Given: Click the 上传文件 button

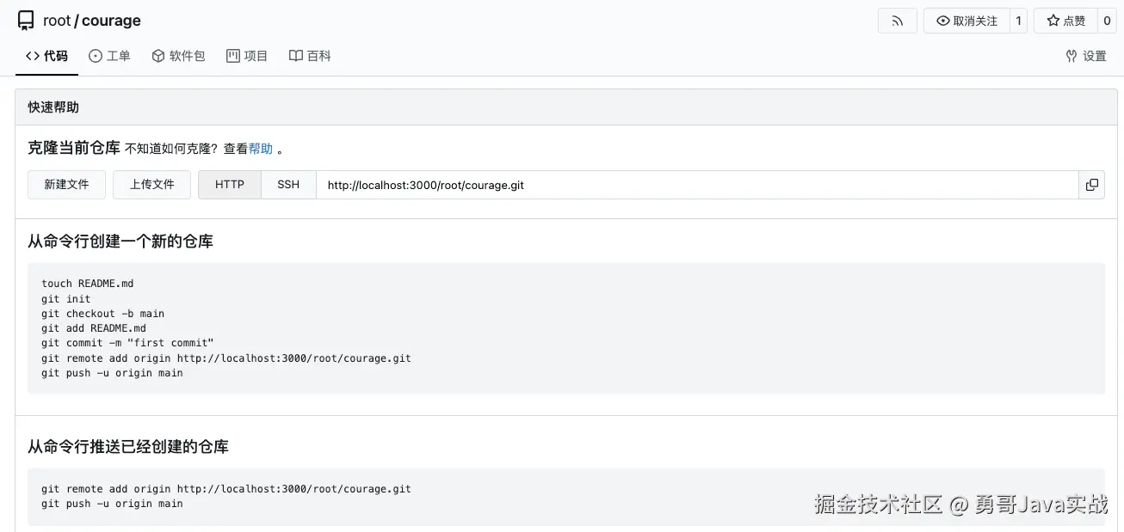Looking at the screenshot, I should tap(151, 185).
